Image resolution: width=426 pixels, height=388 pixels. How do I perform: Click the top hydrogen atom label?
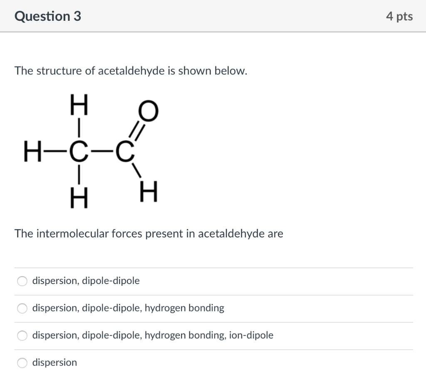[79, 106]
